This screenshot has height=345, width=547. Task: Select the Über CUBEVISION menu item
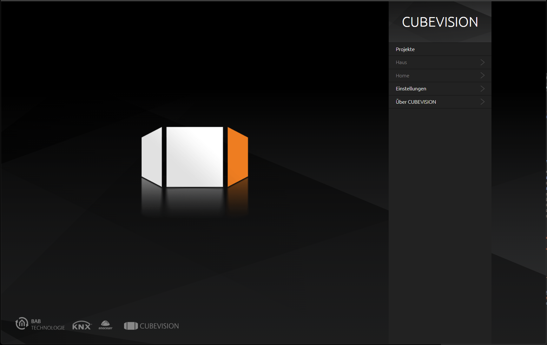tap(440, 102)
